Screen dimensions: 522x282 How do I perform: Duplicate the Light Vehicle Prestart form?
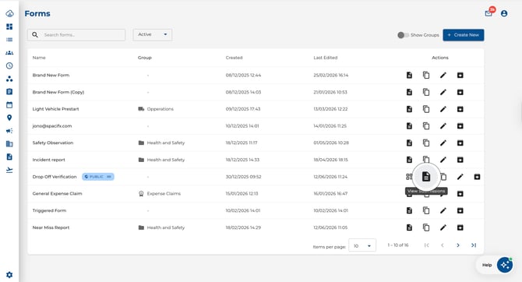pos(426,109)
